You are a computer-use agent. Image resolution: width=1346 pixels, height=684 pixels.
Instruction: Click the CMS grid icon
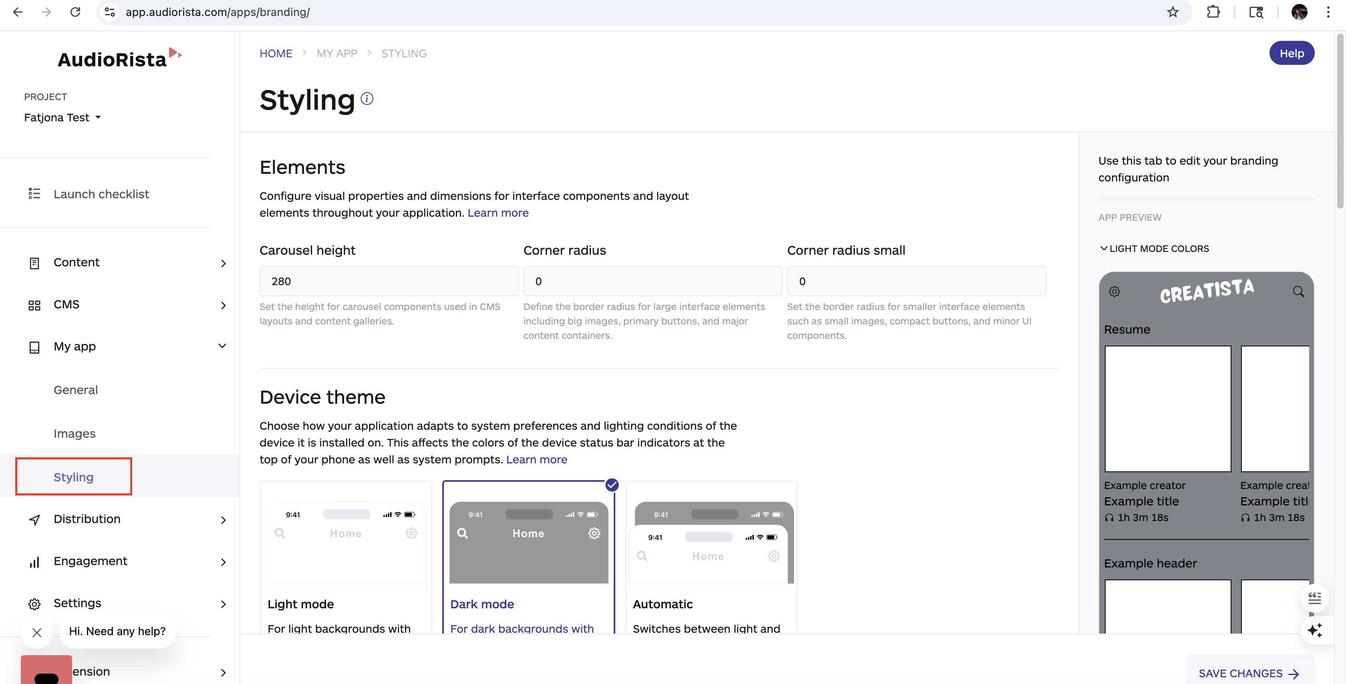click(34, 305)
